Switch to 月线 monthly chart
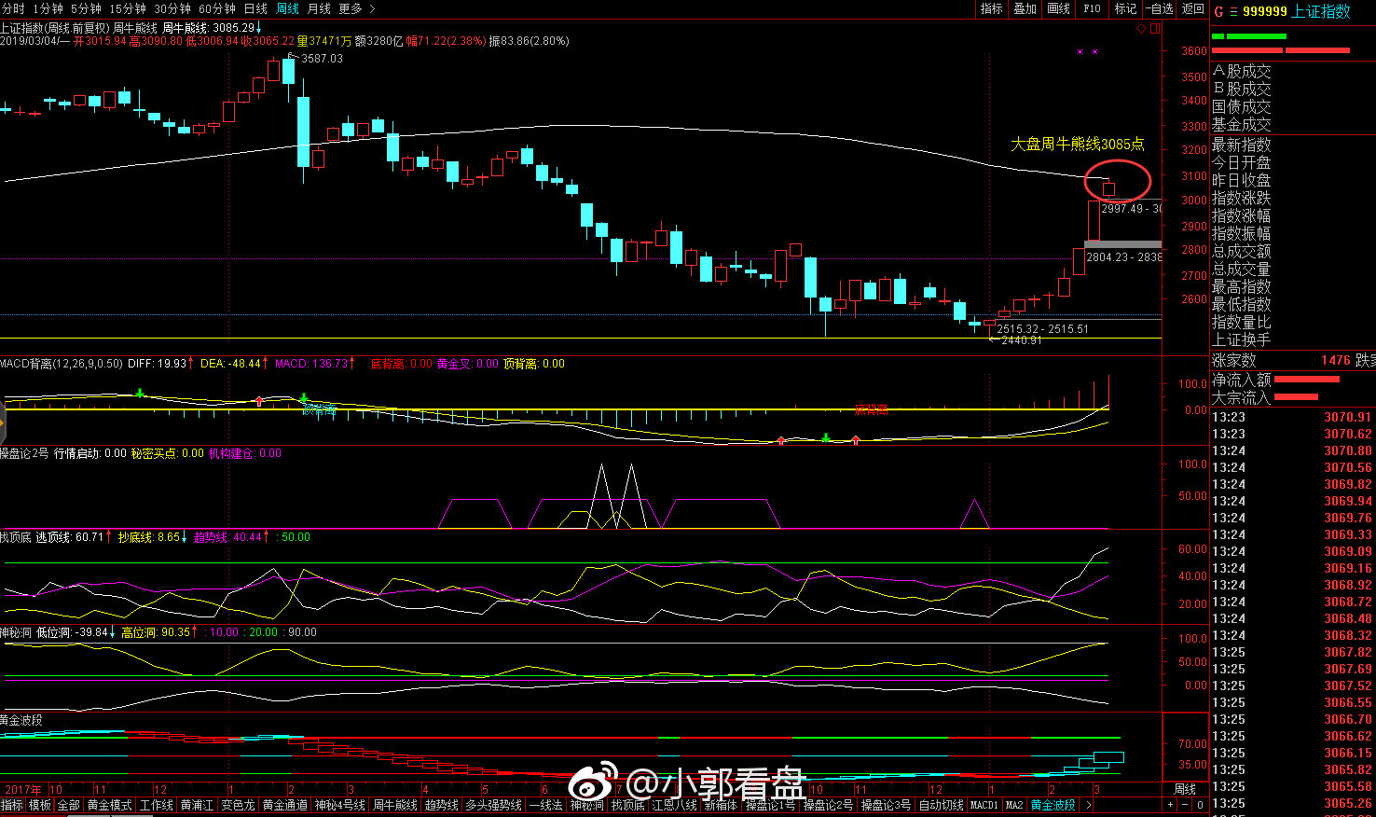The image size is (1376, 817). click(320, 8)
